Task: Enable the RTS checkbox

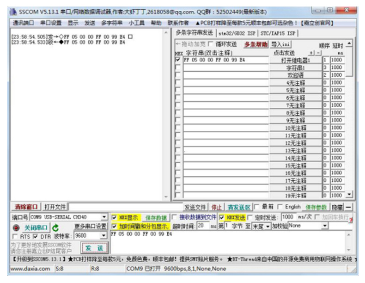Action: [x=15, y=236]
